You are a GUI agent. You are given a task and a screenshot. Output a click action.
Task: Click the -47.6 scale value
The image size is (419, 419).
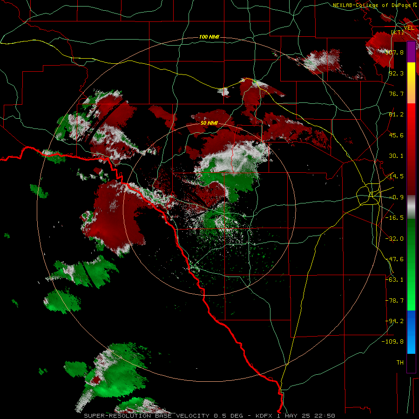pyautogui.click(x=395, y=259)
